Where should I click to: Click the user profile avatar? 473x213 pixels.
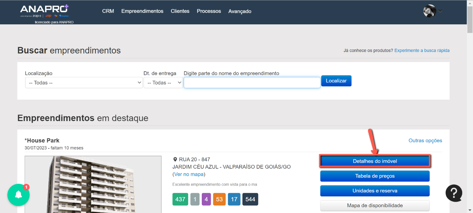point(429,11)
